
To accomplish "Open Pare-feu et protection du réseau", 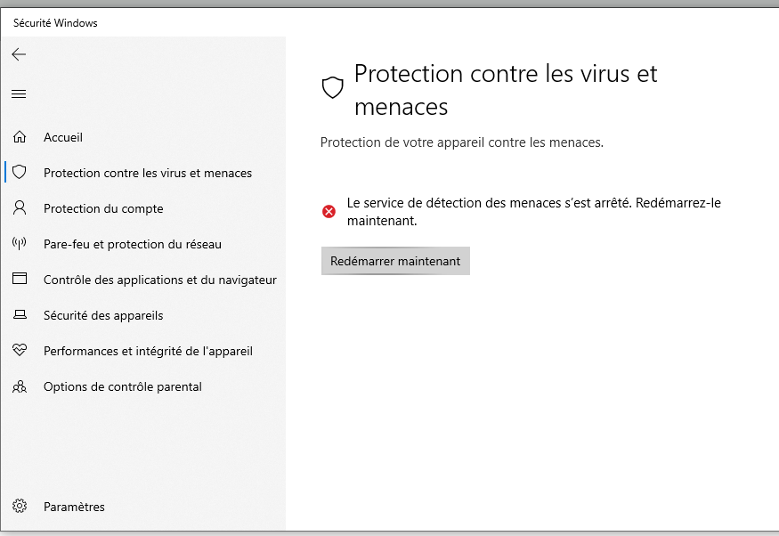I will 133,244.
